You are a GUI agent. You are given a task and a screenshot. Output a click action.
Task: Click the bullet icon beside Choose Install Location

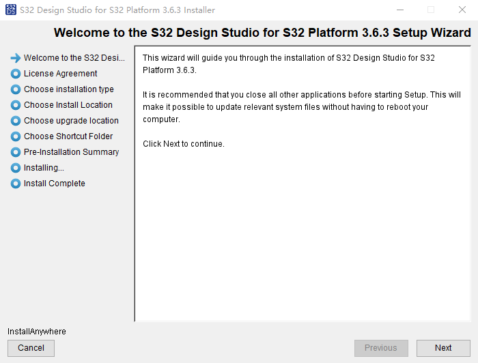pyautogui.click(x=16, y=105)
